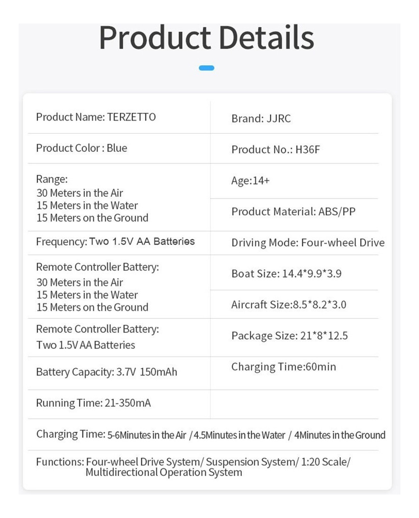Select Product Material: ABS/PP cell
This screenshot has height=518, width=419.
[x=293, y=212]
